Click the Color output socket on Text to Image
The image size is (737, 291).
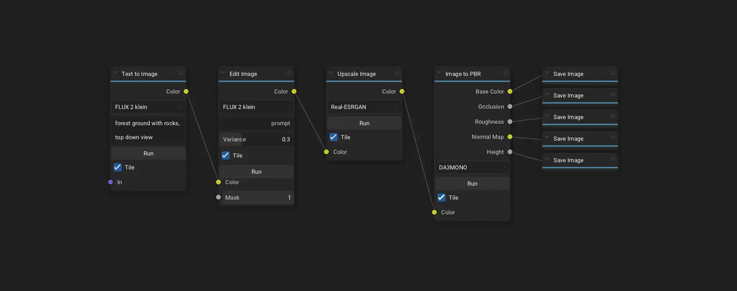pos(186,91)
